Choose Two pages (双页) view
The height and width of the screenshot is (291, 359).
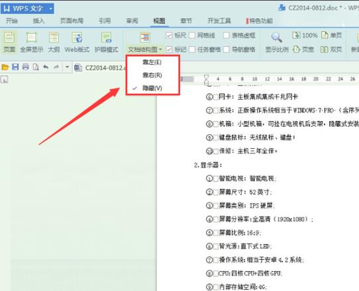[x=331, y=50]
